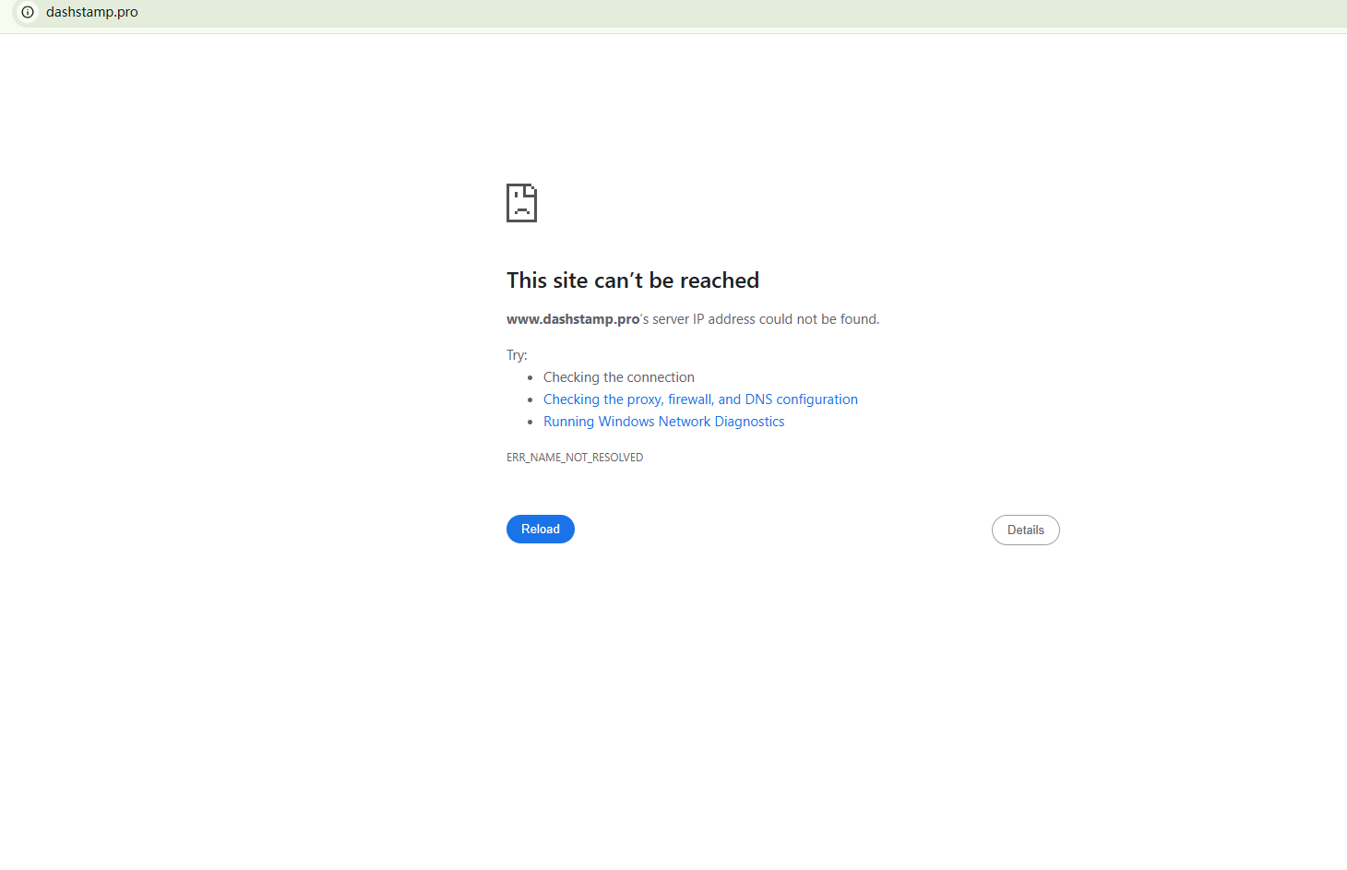Viewport: 1347px width, 870px height.
Task: Click bullet beside Windows Network Diagnostics link
Action: pos(530,422)
